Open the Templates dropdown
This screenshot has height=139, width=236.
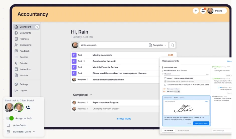158,45
